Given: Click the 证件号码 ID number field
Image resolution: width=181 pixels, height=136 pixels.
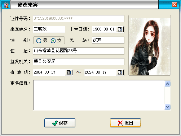Looking at the screenshot, I should click(79, 19).
